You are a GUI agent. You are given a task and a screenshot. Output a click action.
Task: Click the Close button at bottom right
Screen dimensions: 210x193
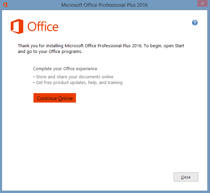(186, 177)
